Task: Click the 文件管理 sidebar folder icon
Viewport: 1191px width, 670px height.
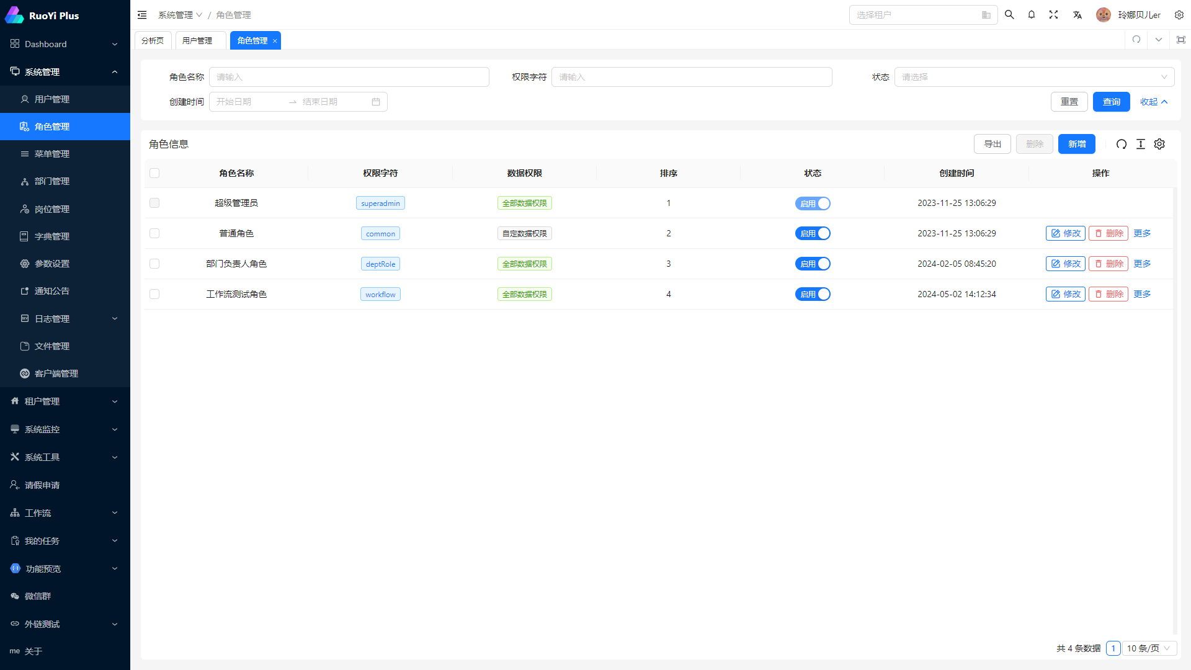Action: (25, 346)
